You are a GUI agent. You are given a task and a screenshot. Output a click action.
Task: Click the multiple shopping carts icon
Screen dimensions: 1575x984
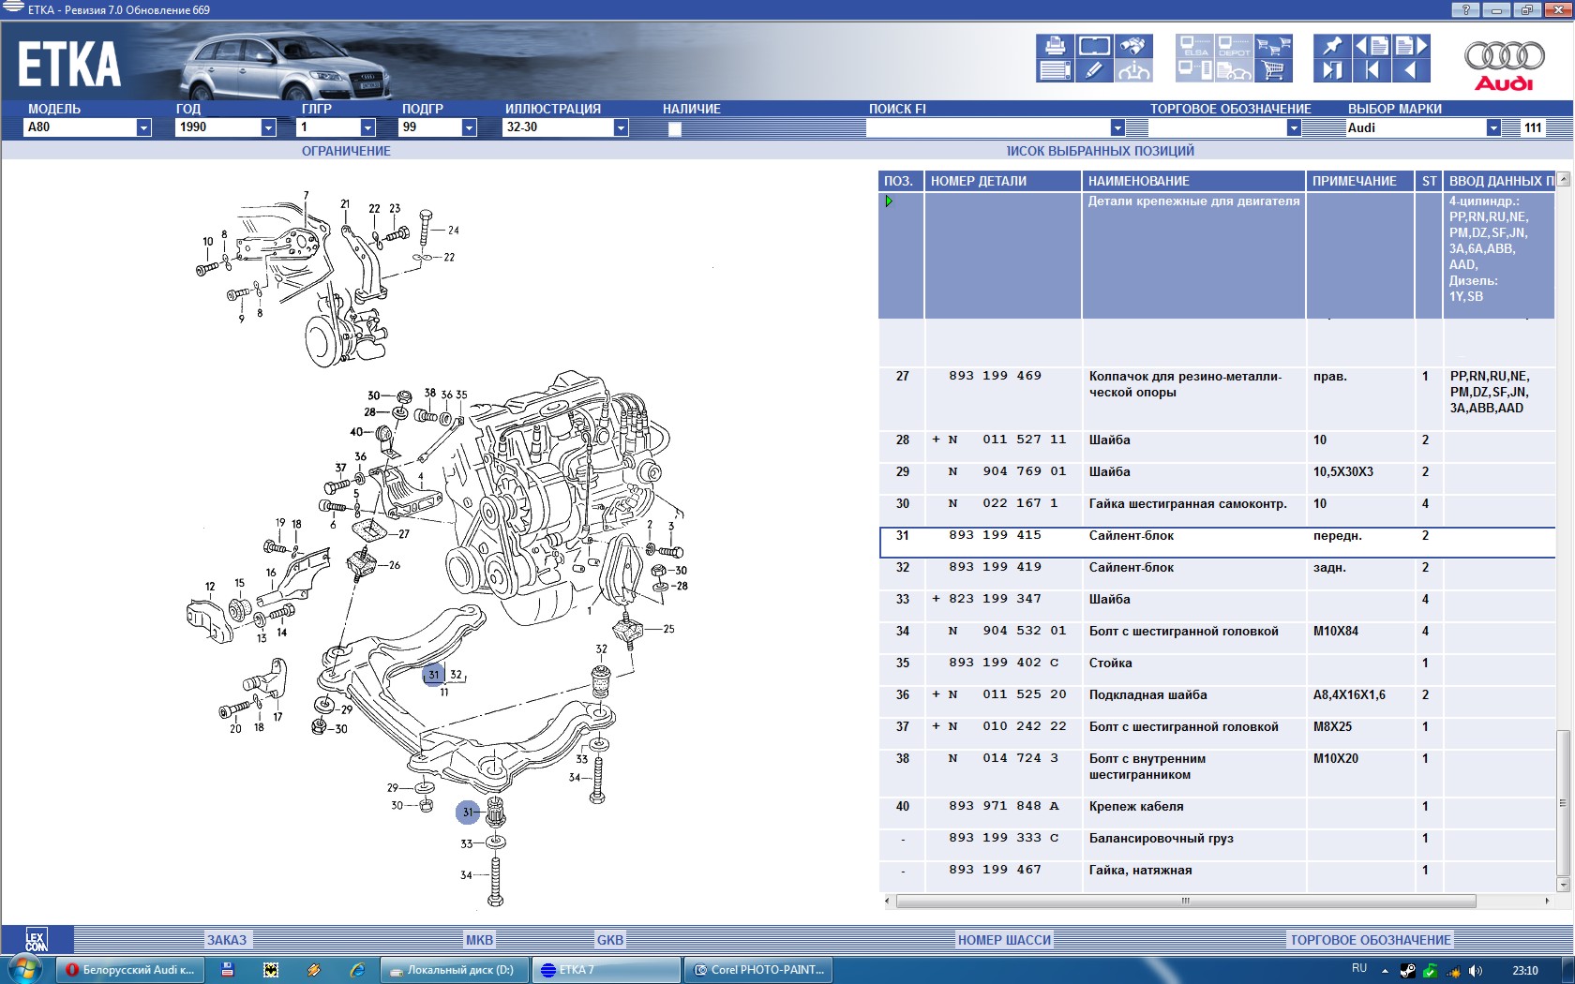click(1273, 46)
